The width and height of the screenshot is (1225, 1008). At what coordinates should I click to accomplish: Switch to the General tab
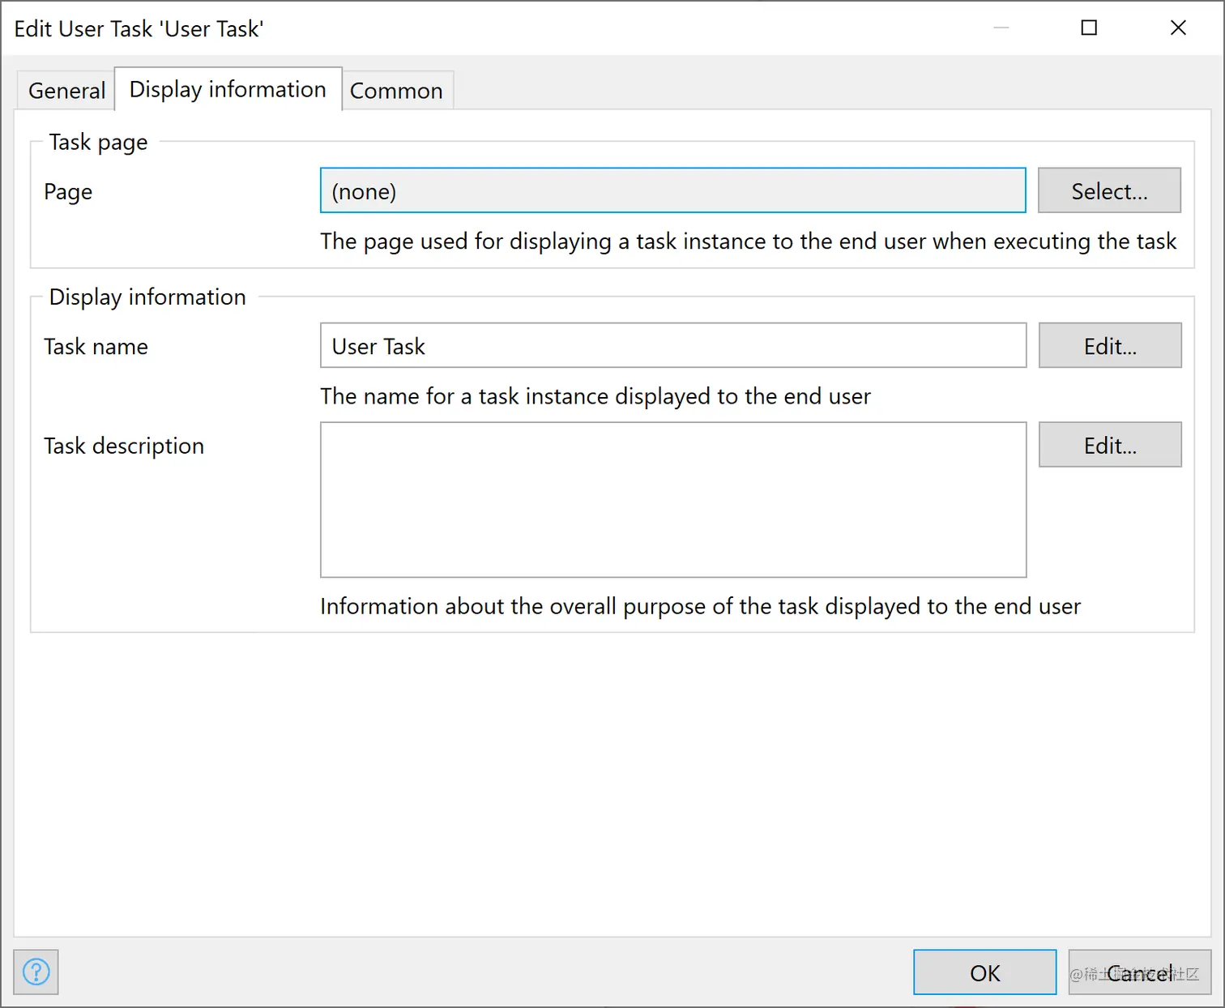tap(66, 91)
